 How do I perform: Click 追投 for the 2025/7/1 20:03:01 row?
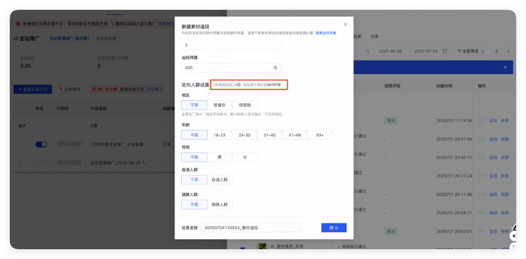[493, 231]
